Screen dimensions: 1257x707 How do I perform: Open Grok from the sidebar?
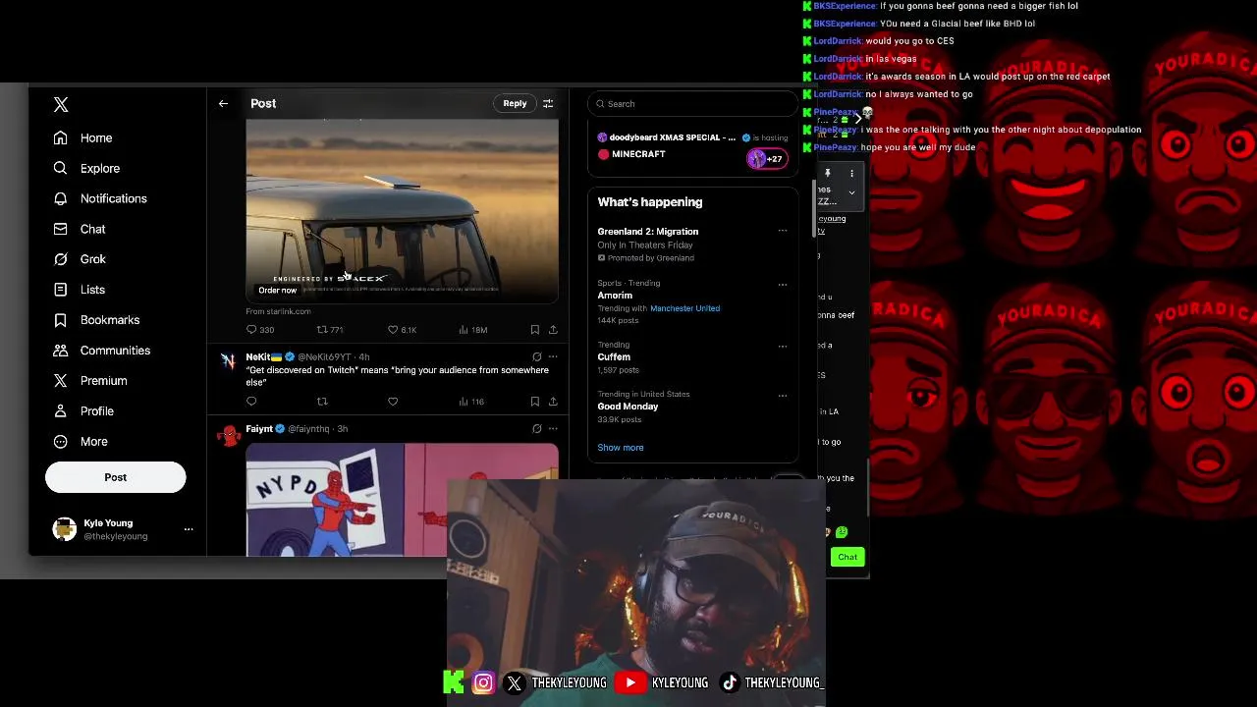tap(80, 259)
